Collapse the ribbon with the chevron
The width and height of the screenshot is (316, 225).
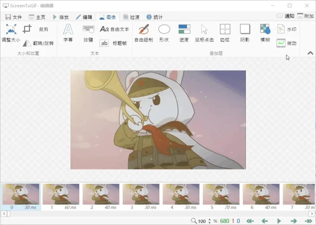click(x=310, y=53)
